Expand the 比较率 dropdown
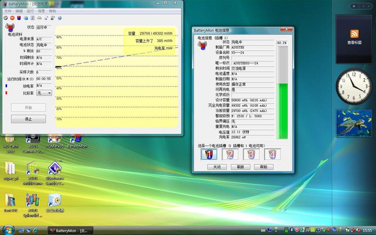 [44, 93]
